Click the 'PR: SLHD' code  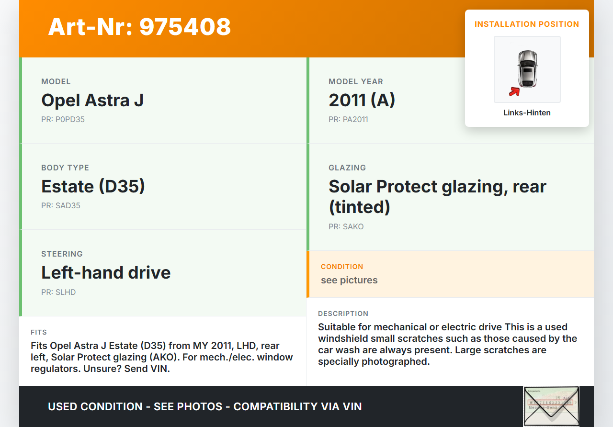click(58, 292)
